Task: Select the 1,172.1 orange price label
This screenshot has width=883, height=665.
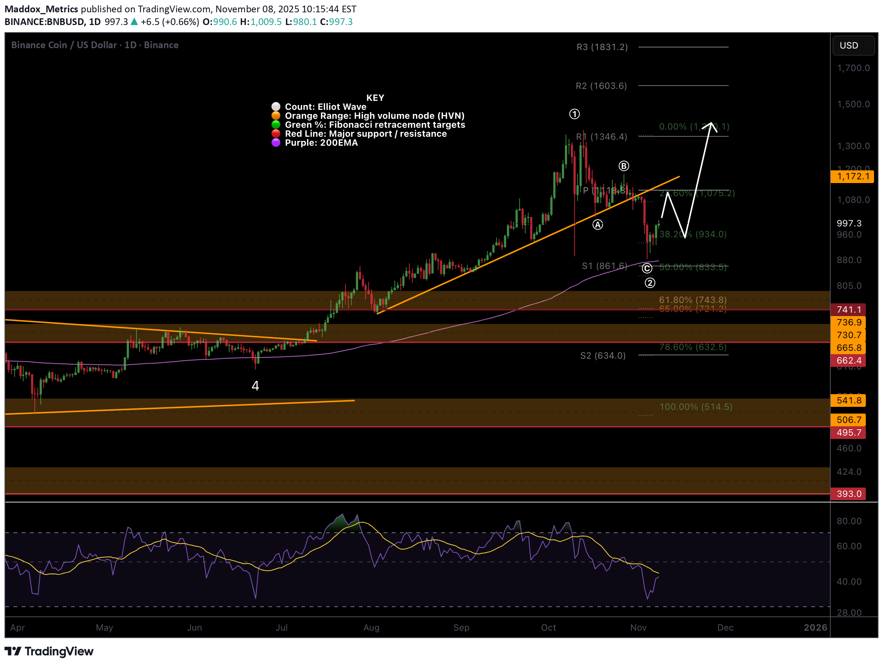Action: coord(852,176)
